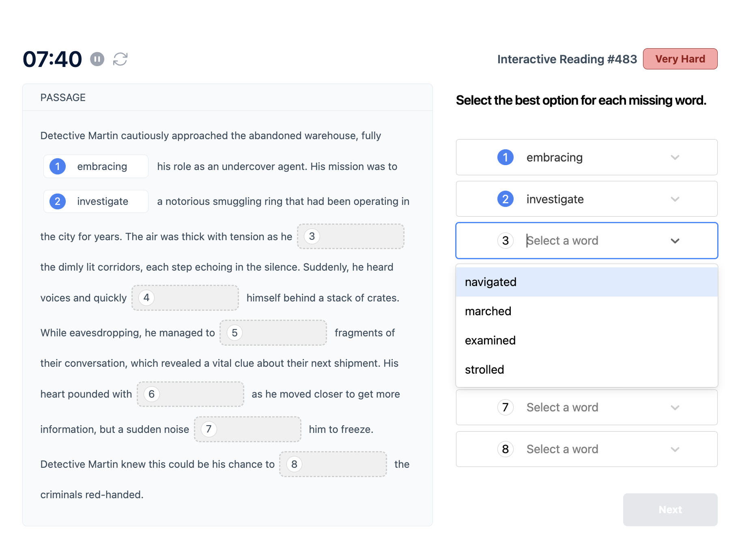This screenshot has height=555, width=740.
Task: Select the 'examined' option
Action: (587, 340)
